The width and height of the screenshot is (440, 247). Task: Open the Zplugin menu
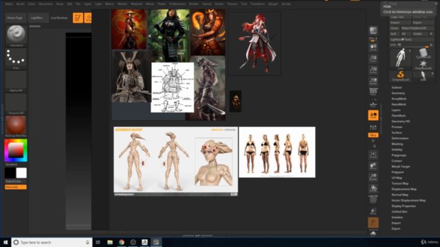[x=273, y=4]
